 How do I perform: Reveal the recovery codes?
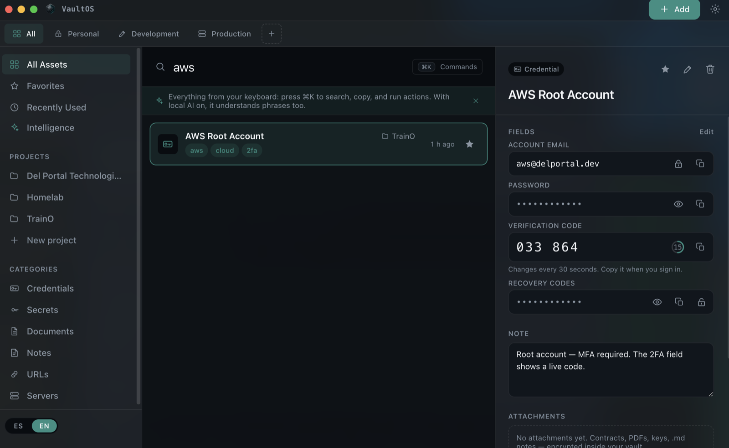657,302
